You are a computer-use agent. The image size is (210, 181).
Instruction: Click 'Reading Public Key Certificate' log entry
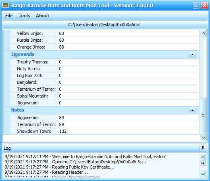pyautogui.click(x=60, y=167)
